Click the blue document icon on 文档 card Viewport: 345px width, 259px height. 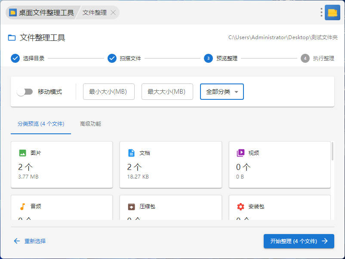pyautogui.click(x=131, y=153)
